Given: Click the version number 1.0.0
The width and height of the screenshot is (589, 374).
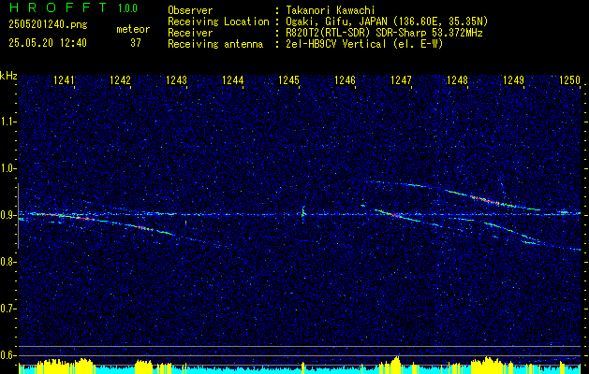Looking at the screenshot, I should 127,8.
